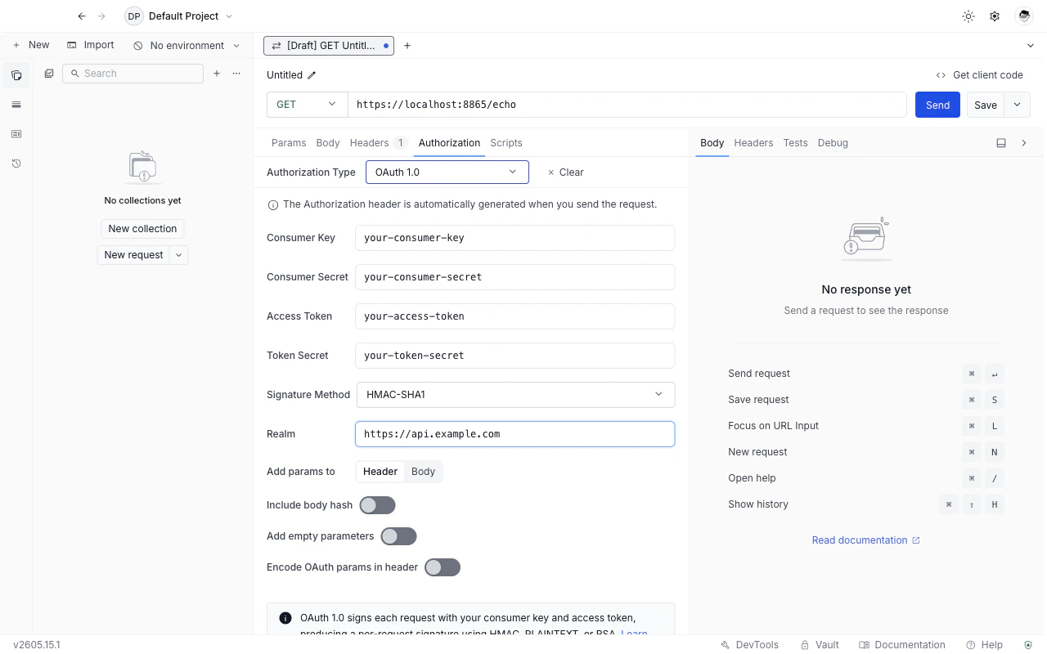The height and width of the screenshot is (654, 1047).
Task: Click the illustration above 'No collections yet'
Action: [143, 167]
